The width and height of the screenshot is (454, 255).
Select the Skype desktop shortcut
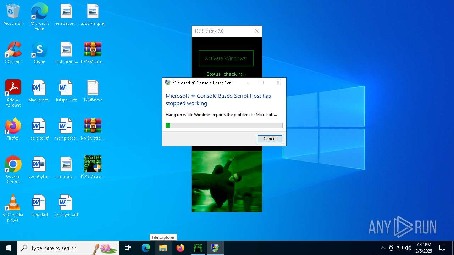39,53
